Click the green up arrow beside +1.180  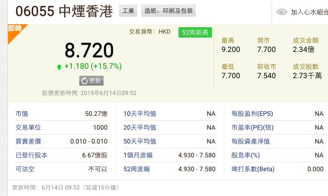pos(59,67)
